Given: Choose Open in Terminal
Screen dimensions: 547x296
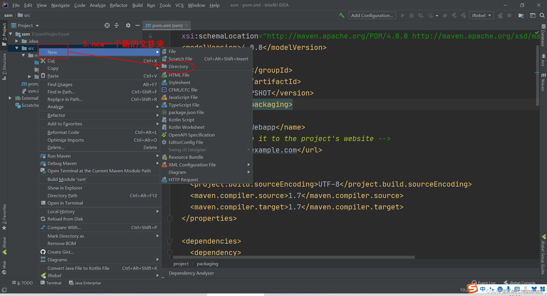Looking at the screenshot, I should pos(100,203).
